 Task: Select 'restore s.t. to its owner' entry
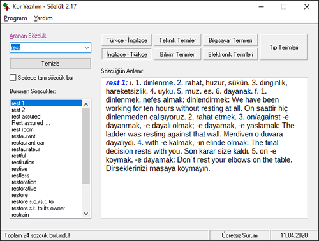pos(46,208)
